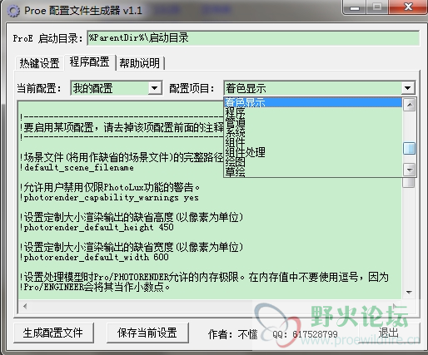Viewport: 428px width, 355px height.
Task: Select 程序 in the dropdown list
Action: (313, 112)
